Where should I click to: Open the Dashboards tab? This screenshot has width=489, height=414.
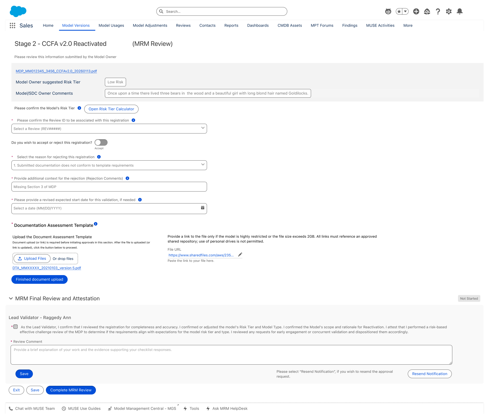258,26
